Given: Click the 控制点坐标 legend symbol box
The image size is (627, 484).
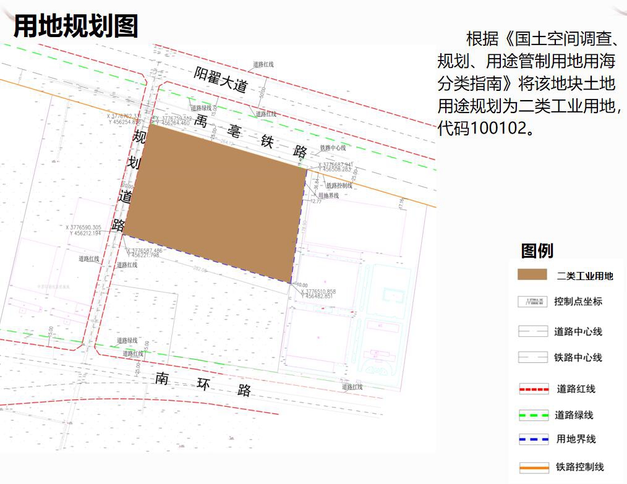Looking at the screenshot, I should (x=532, y=302).
